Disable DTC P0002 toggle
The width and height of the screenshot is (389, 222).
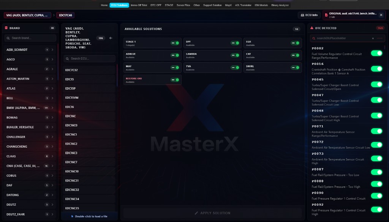click(376, 53)
